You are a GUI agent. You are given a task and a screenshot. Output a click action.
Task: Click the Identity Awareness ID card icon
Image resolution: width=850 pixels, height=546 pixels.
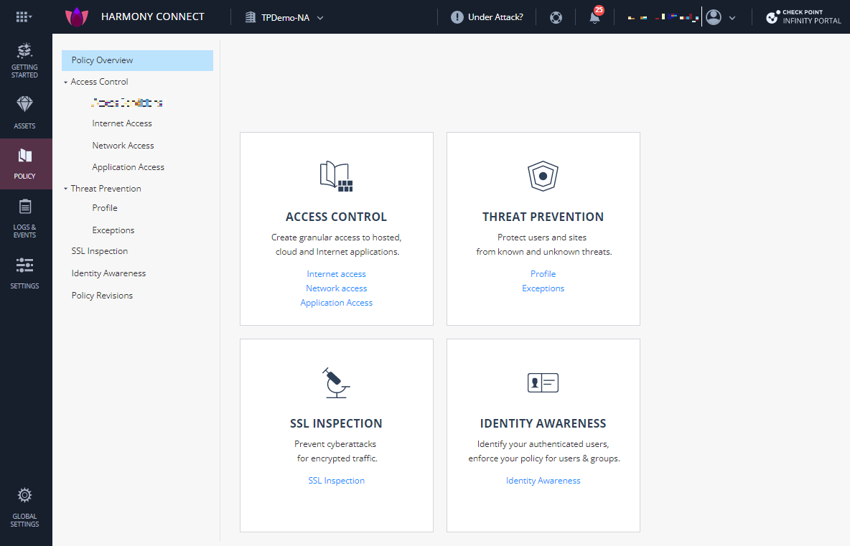pyautogui.click(x=543, y=383)
